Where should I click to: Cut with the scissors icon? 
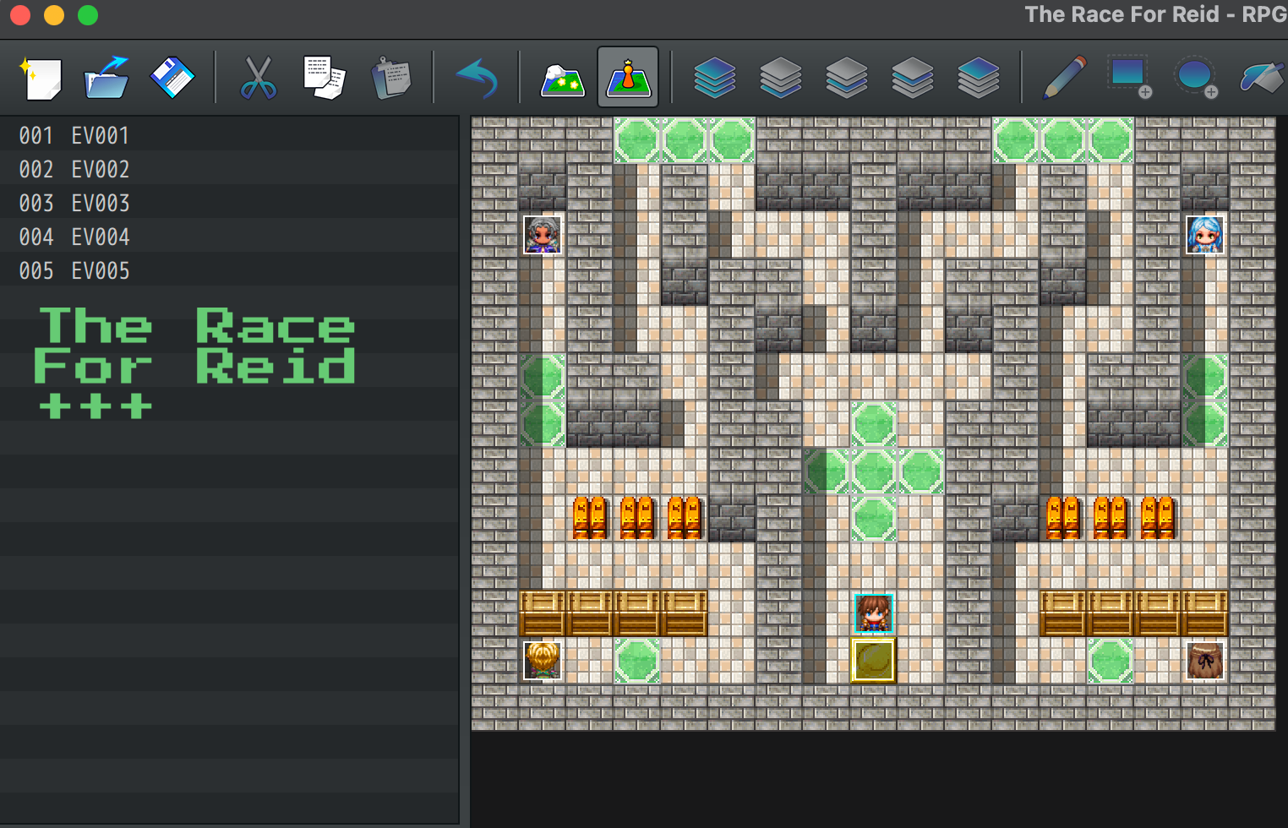[259, 78]
